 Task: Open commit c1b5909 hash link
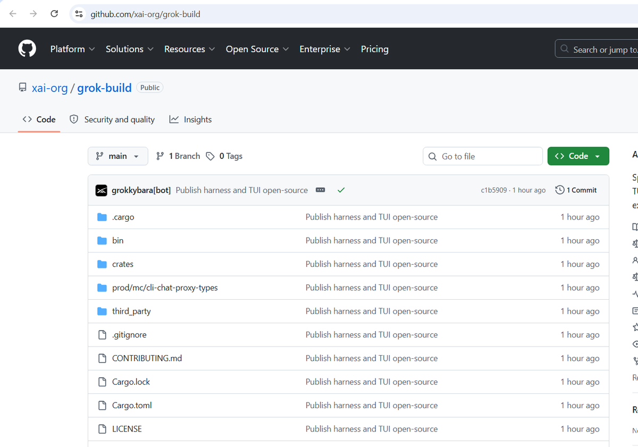click(x=494, y=190)
